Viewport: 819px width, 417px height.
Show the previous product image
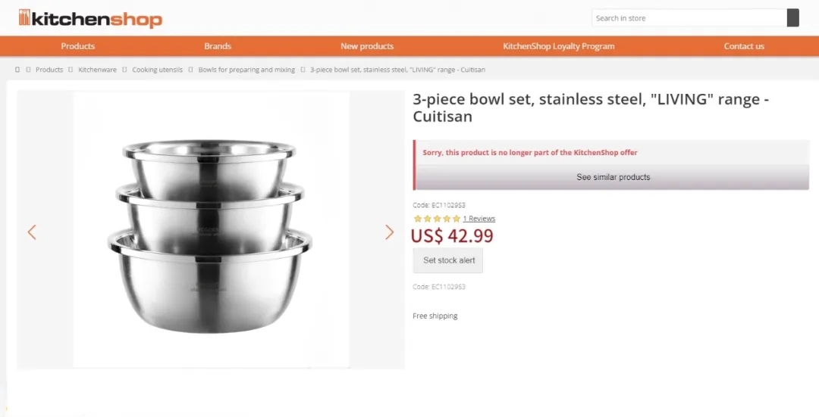[32, 232]
